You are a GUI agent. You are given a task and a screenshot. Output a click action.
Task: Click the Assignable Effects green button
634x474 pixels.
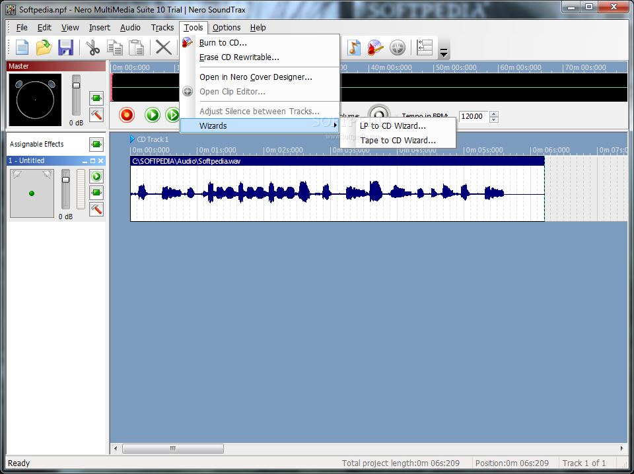point(96,145)
